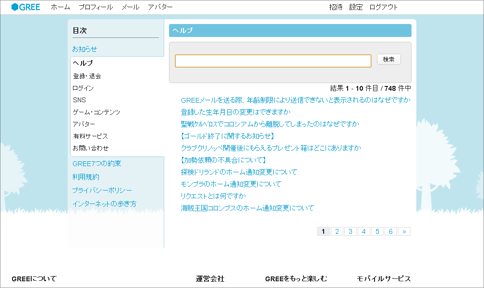Click the 運営会社 footer heading
This screenshot has width=484, height=288.
click(x=210, y=279)
